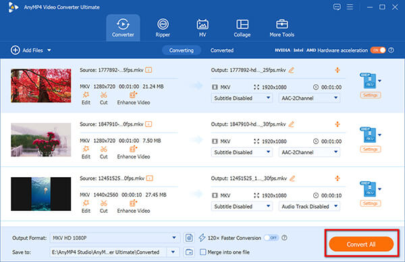Toggle 120× Faster Conversion switch
The height and width of the screenshot is (262, 405).
(271, 238)
